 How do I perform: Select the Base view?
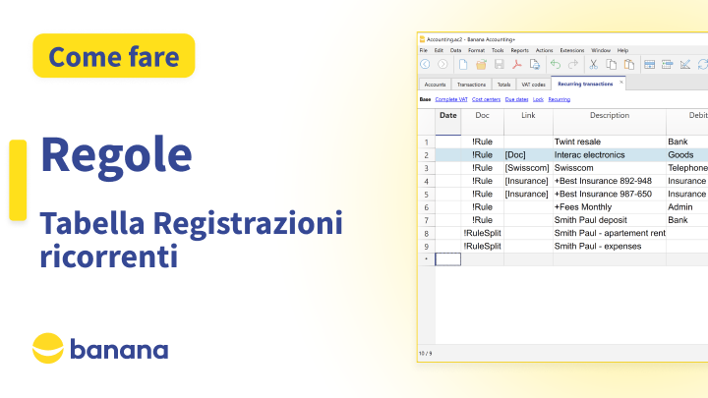425,99
